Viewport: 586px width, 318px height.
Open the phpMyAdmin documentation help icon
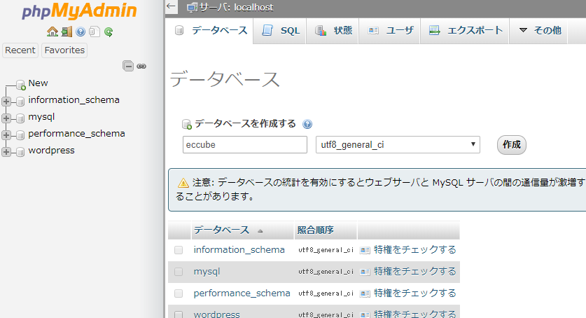click(x=81, y=32)
